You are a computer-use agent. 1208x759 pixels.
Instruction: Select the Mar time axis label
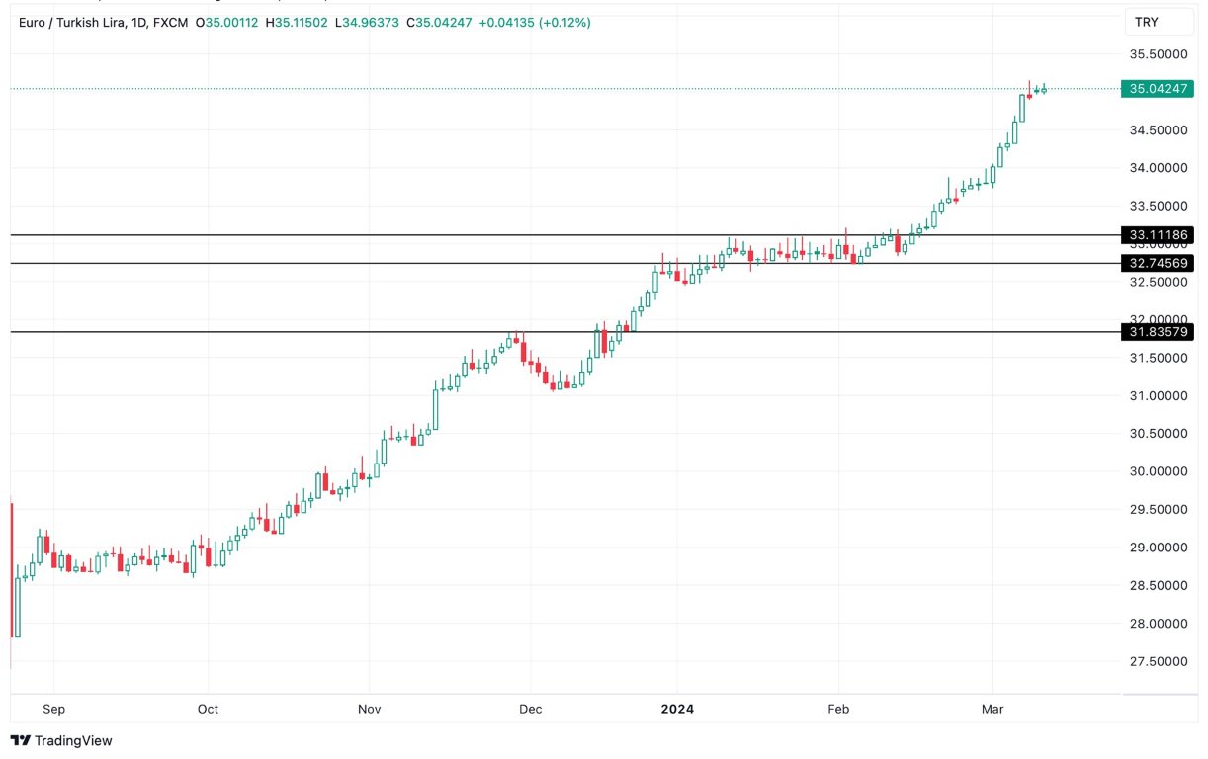pyautogui.click(x=992, y=709)
